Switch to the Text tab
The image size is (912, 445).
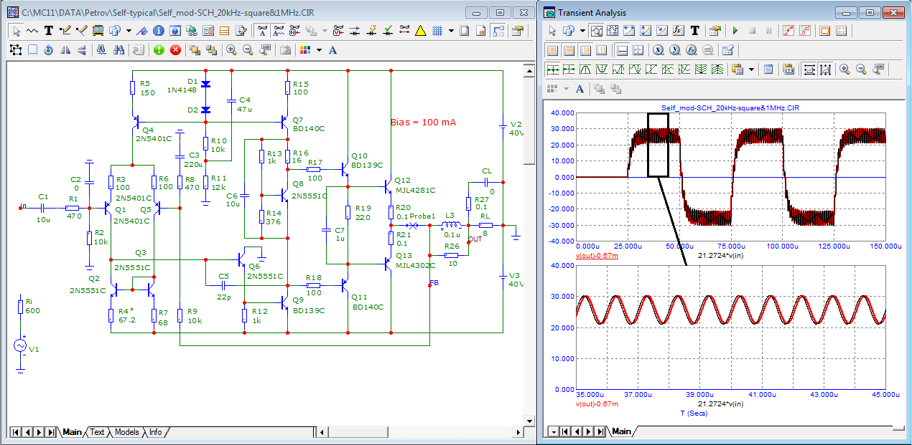[97, 432]
